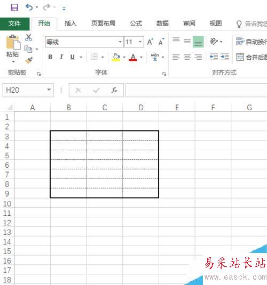Screen dimensions: 267x285
Task: Open the Copy options dropdown arrow
Action: pos(37,49)
